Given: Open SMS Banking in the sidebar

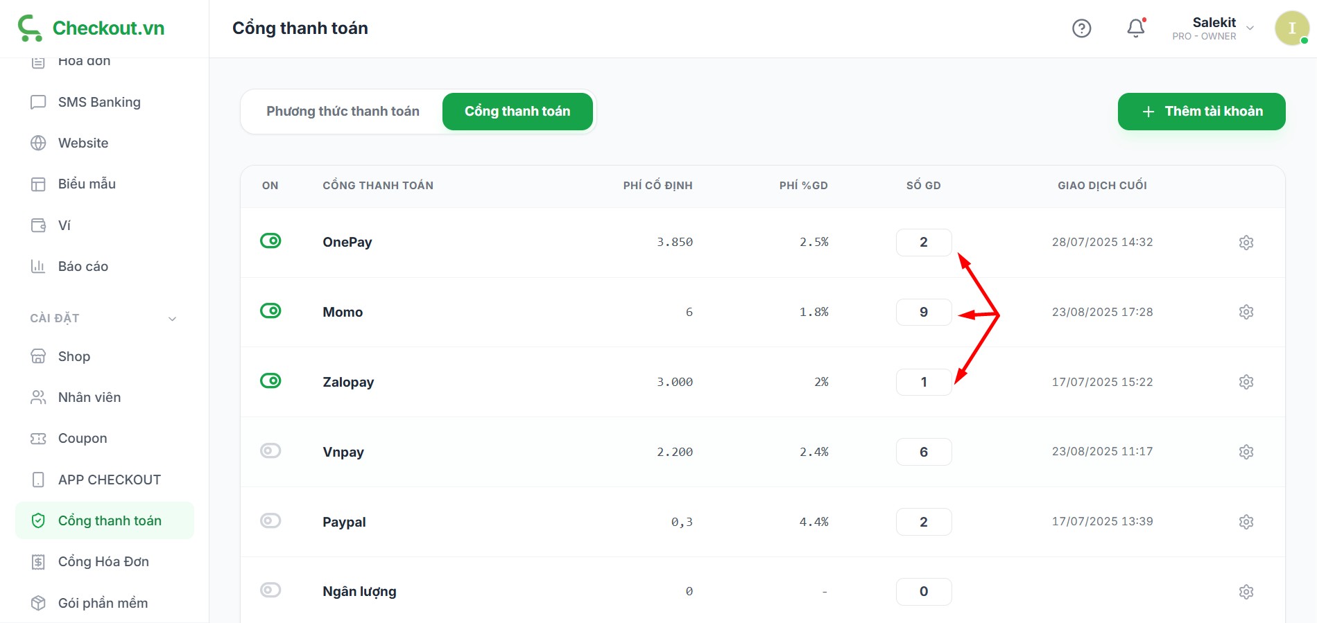Looking at the screenshot, I should tap(99, 103).
